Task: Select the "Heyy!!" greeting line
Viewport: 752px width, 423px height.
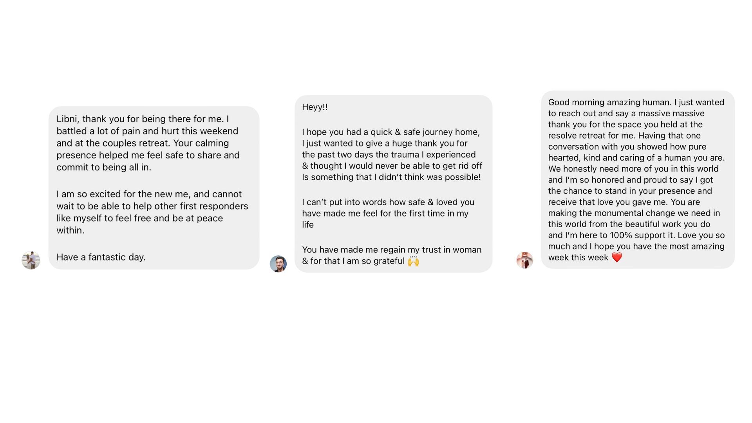Action: [x=315, y=107]
